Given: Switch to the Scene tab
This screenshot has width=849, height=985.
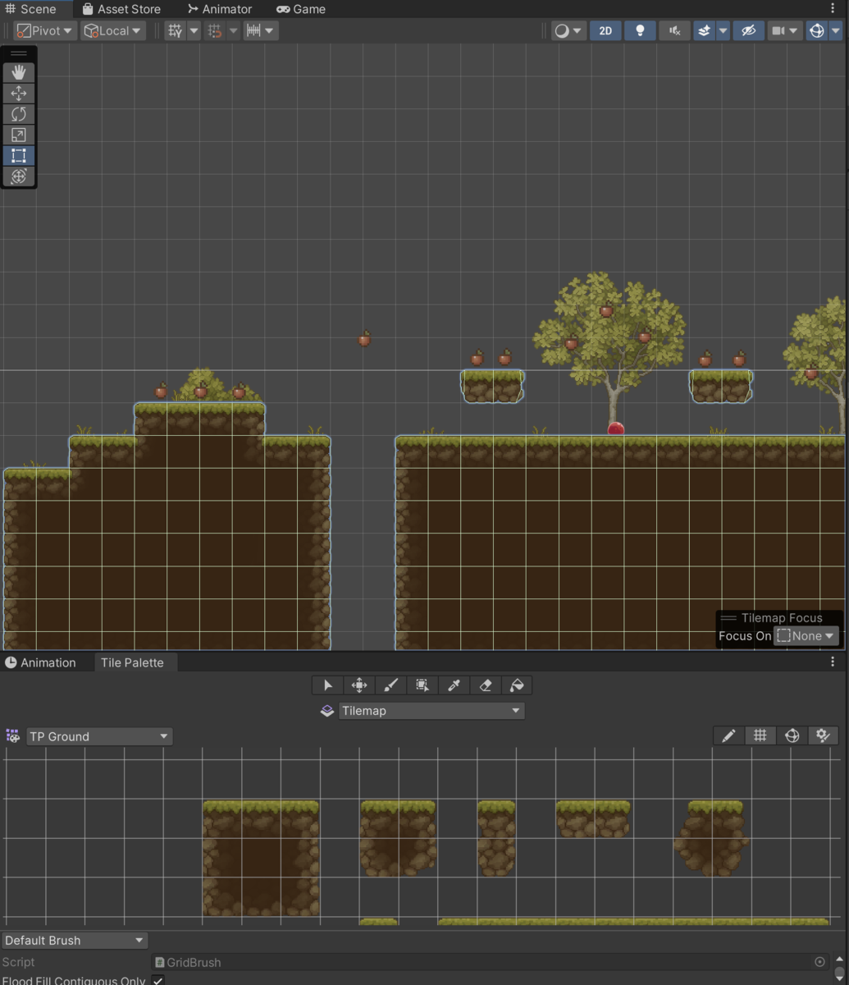Looking at the screenshot, I should (x=31, y=9).
